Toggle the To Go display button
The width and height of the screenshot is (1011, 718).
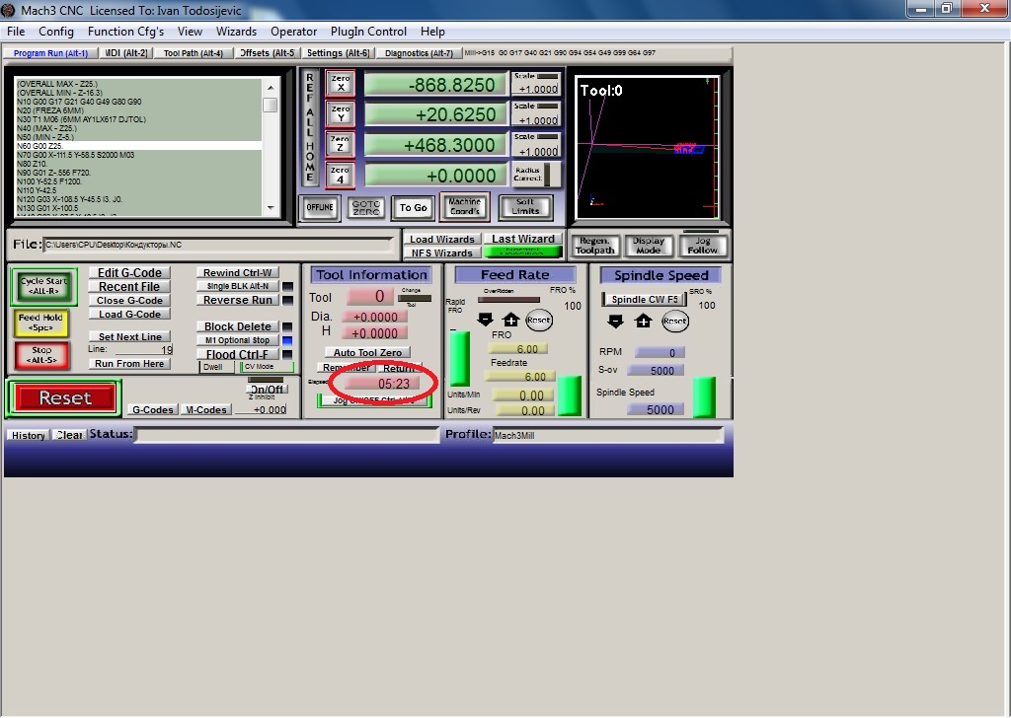(414, 207)
